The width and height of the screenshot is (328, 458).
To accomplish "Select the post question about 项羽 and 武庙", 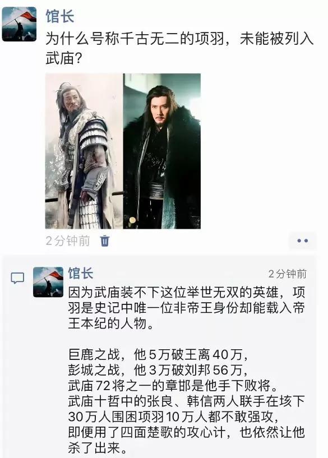I will pyautogui.click(x=179, y=48).
